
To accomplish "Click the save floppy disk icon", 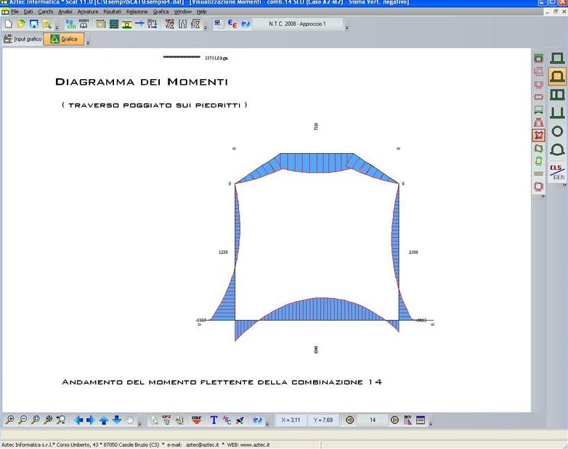I will point(34,24).
